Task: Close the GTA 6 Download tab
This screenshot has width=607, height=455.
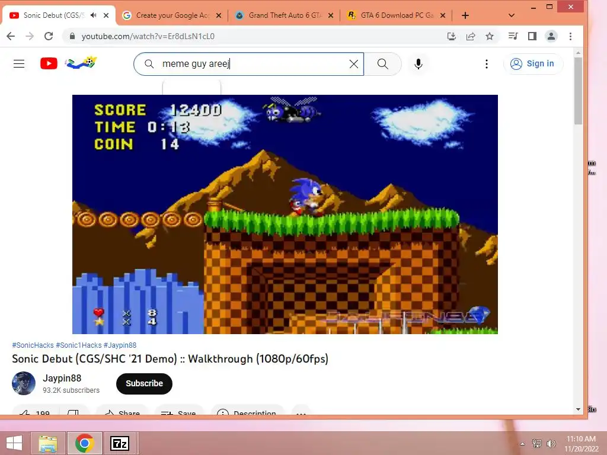Action: click(x=443, y=15)
